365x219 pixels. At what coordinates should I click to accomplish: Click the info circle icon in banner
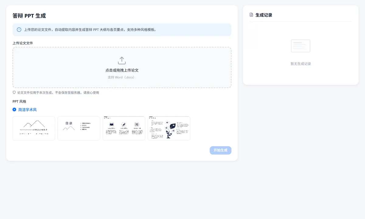[x=19, y=30]
